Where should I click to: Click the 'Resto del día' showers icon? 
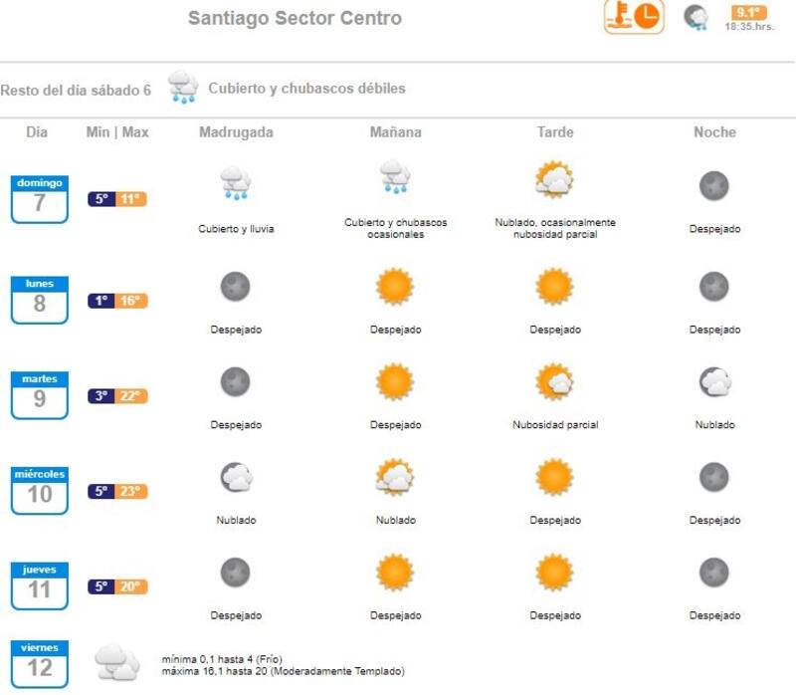click(182, 88)
